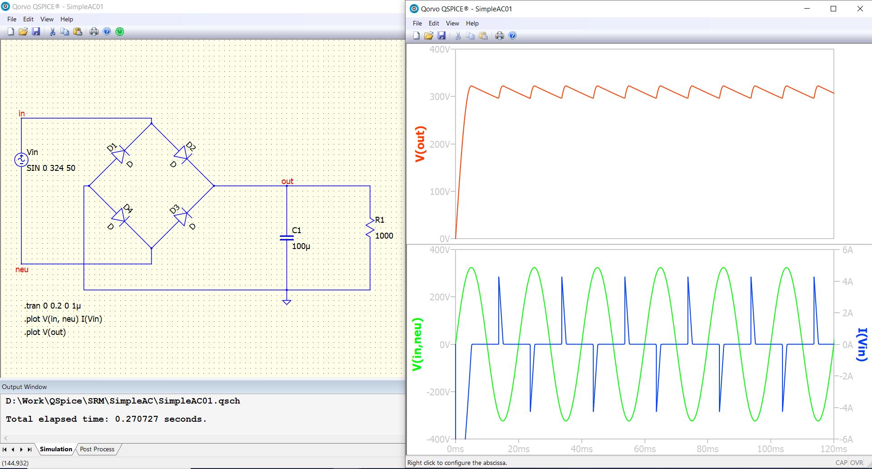Click the 6A current axis label
Screen dimensions: 872x469
[847, 250]
